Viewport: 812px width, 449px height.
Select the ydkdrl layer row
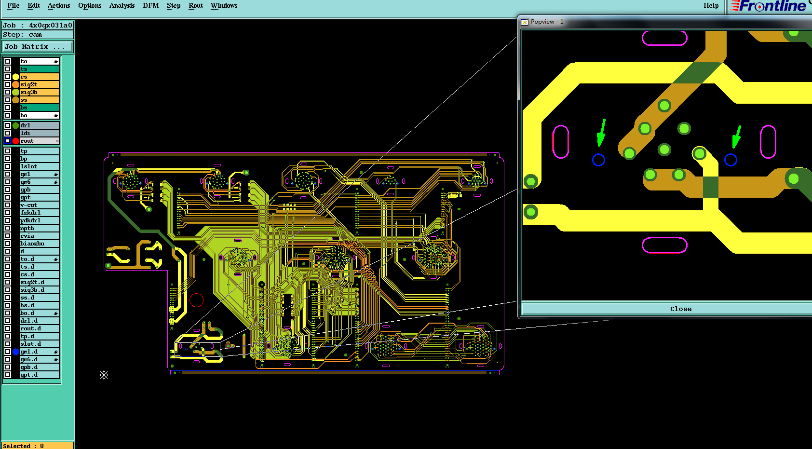(x=39, y=220)
